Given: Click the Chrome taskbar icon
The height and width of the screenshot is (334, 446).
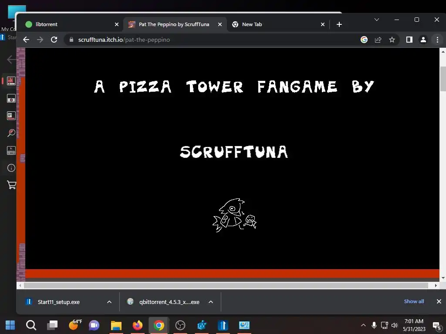Looking at the screenshot, I should pyautogui.click(x=159, y=325).
